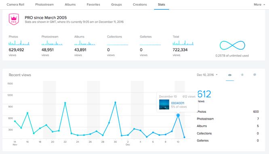Click the December 10 tooltip date label
This screenshot has width=269, height=154.
pos(168,97)
